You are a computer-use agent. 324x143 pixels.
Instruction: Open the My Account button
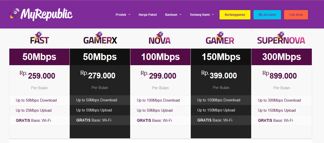click(x=267, y=15)
